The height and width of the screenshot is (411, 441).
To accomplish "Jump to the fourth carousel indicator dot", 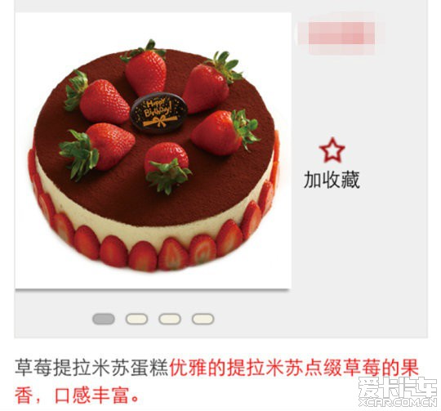I will (x=203, y=319).
